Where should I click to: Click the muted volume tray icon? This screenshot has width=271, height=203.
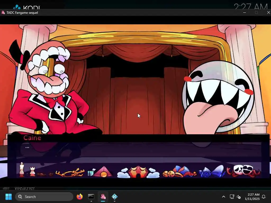[x=239, y=197]
